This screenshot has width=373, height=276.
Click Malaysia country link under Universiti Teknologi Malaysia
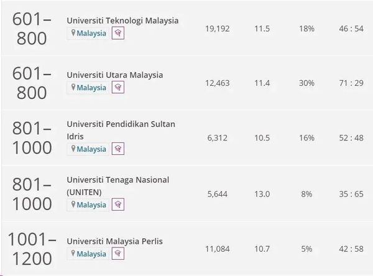coord(91,34)
